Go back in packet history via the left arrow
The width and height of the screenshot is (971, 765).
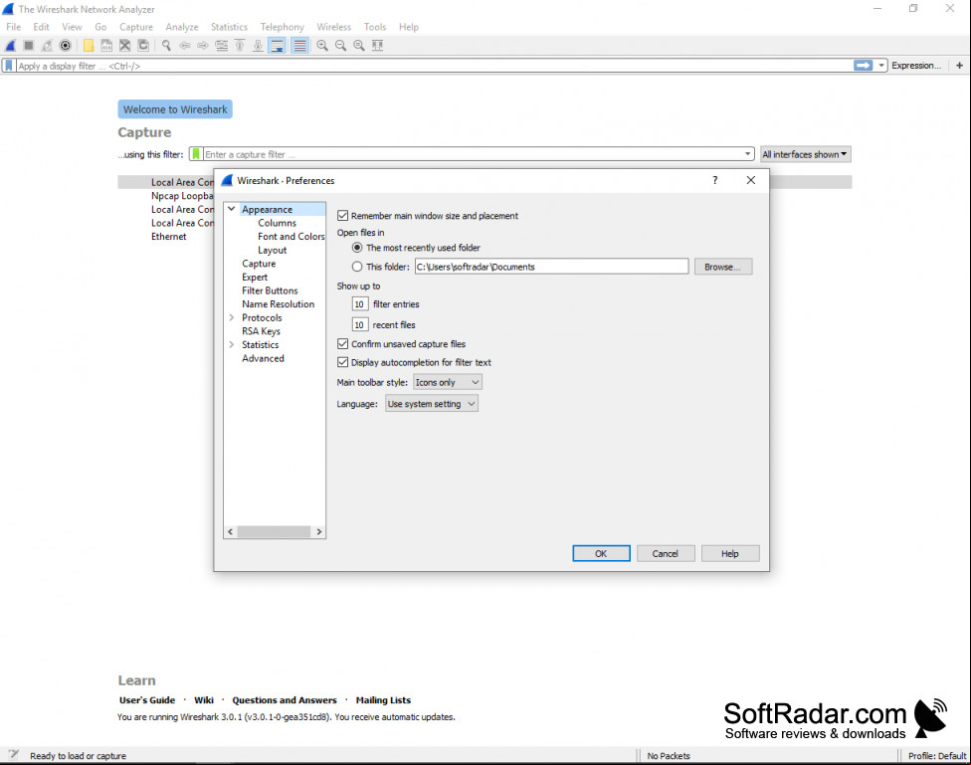pyautogui.click(x=184, y=45)
